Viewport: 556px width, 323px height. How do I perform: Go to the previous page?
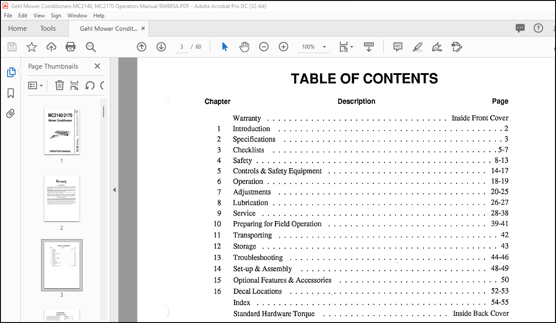coord(142,47)
